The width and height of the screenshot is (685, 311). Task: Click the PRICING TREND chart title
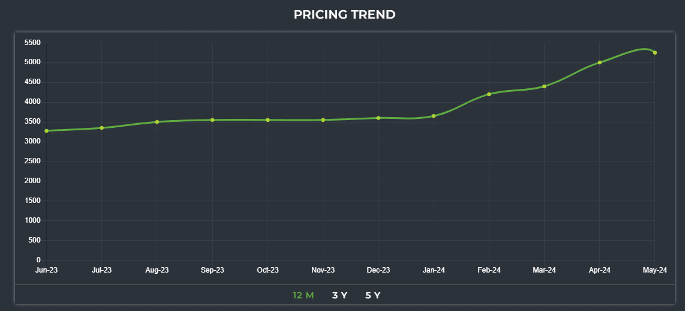(x=344, y=14)
